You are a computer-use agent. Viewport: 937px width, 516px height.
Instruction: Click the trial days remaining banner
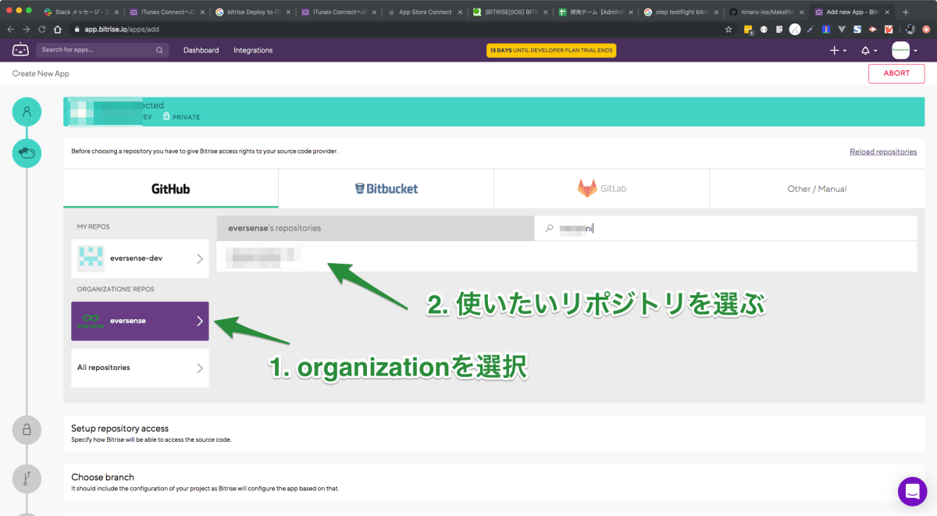[x=551, y=50]
